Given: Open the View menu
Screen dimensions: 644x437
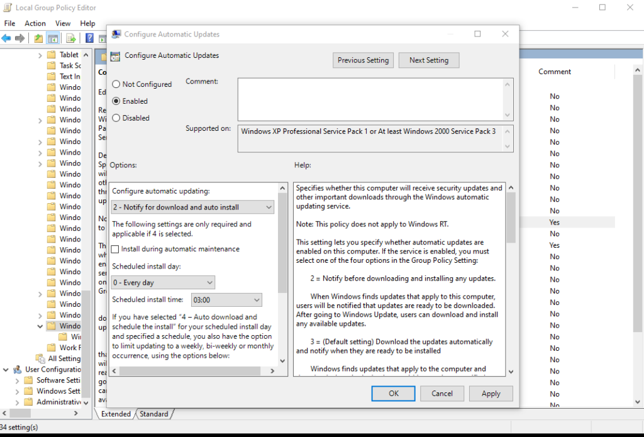Looking at the screenshot, I should [x=63, y=23].
